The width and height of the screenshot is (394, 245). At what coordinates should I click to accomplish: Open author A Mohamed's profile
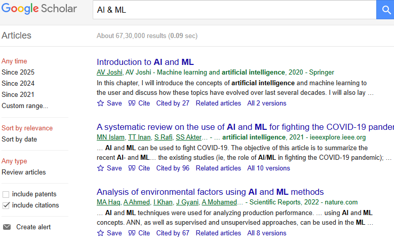[x=219, y=202]
